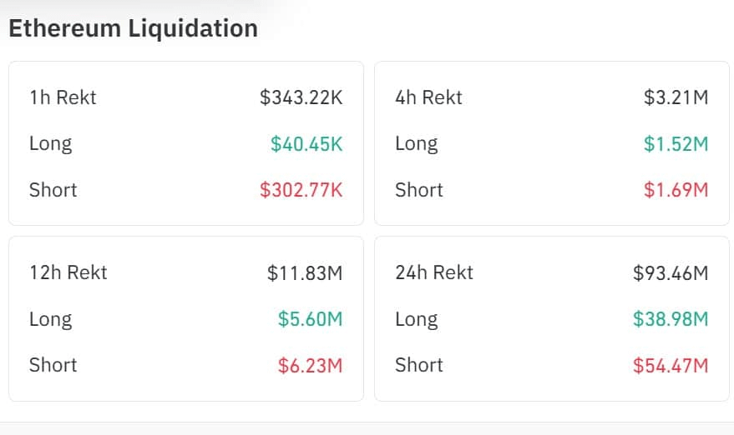Click the 4h total $3.21M

(675, 97)
